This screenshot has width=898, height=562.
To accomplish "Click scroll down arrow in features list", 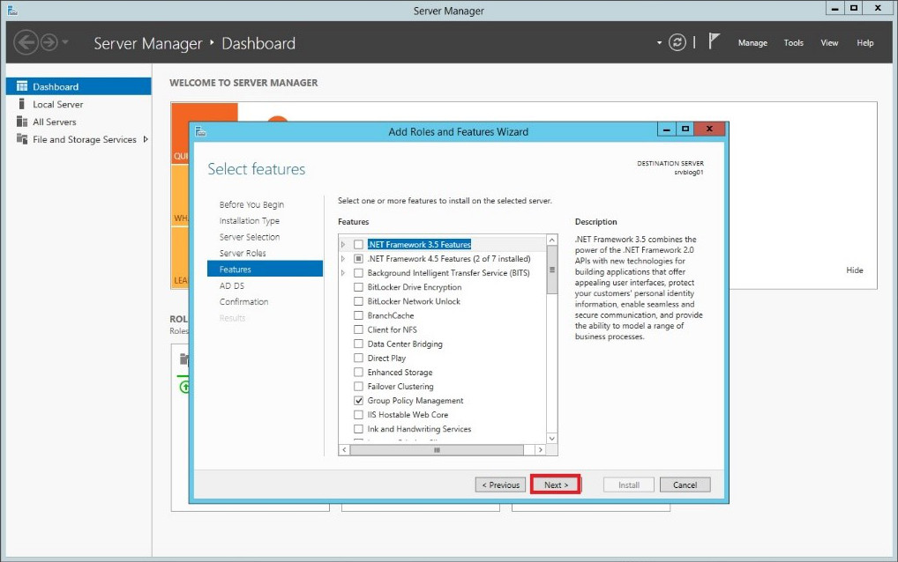I will [x=552, y=439].
